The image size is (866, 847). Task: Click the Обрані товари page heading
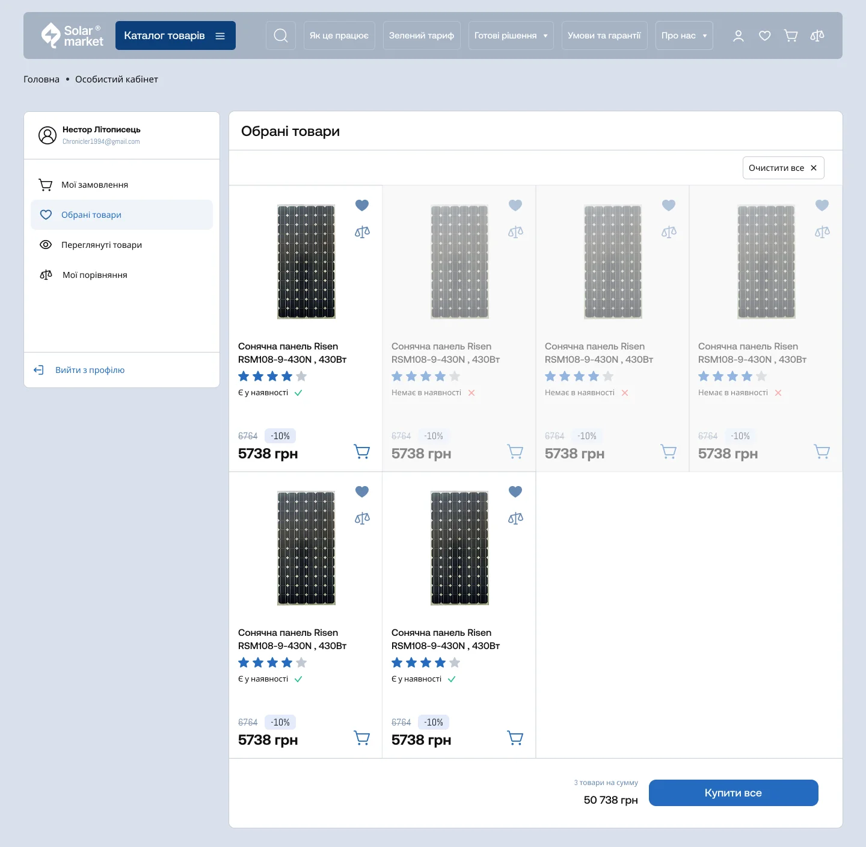point(290,131)
